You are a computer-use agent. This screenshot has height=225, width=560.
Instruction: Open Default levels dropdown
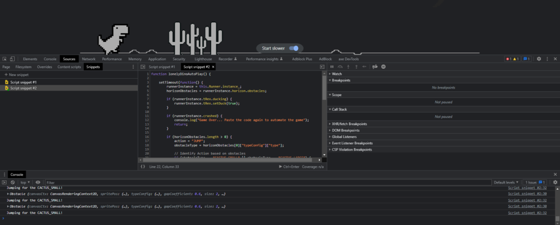pos(506,182)
